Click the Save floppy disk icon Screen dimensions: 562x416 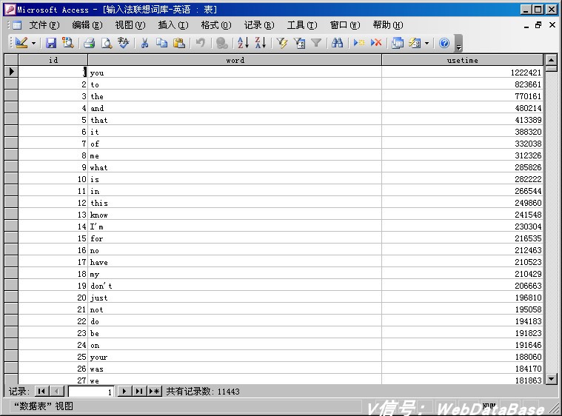pyautogui.click(x=51, y=43)
